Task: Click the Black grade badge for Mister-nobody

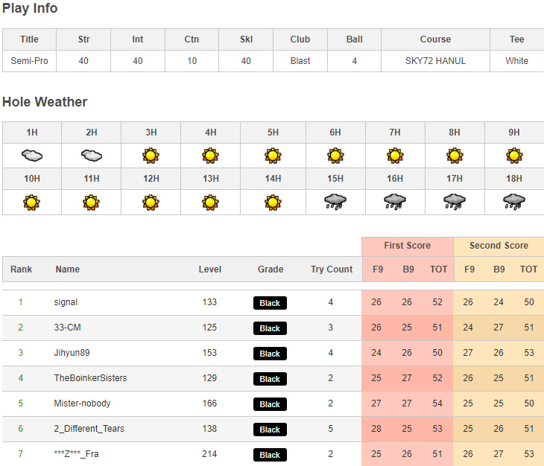Action: 270,404
